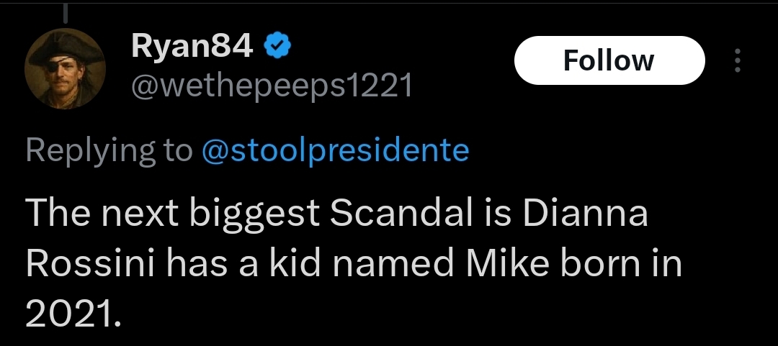Open the @stoolpresidente mention link
Screen dimensions: 778x346
pyautogui.click(x=335, y=150)
